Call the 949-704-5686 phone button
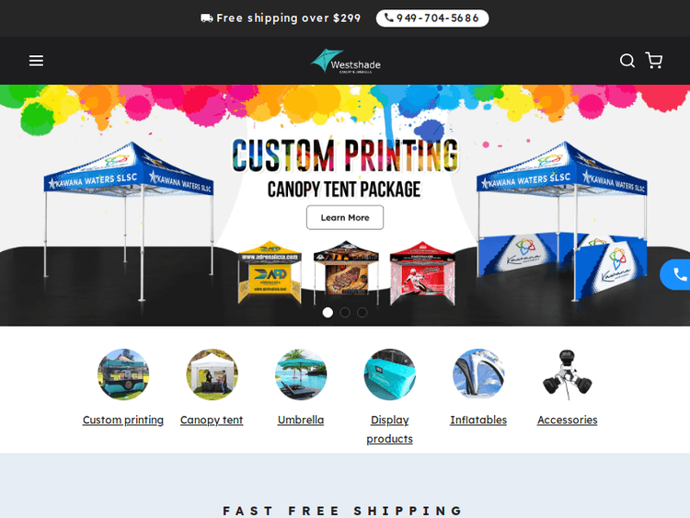Viewport: 690px width, 518px height. click(432, 18)
